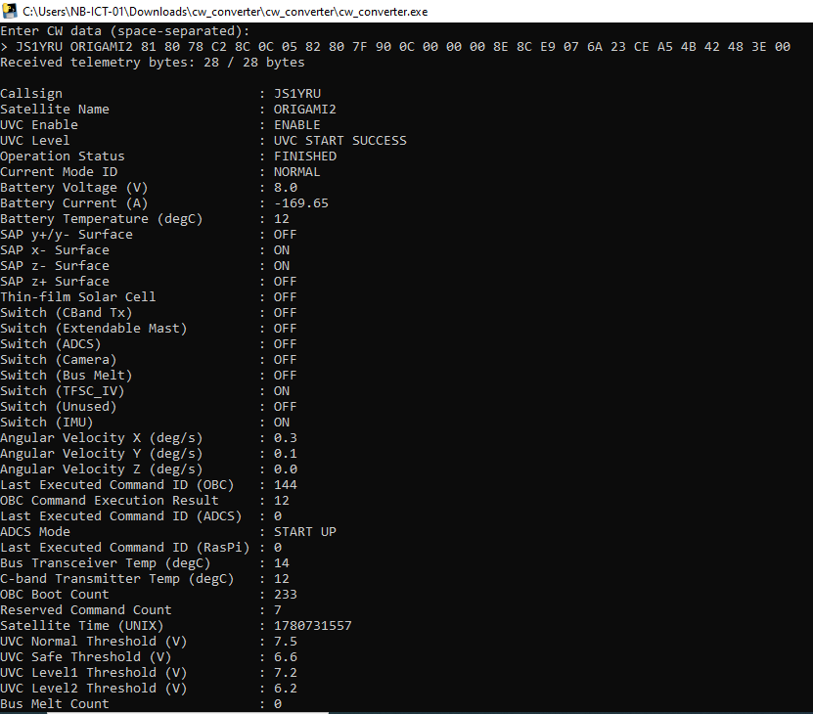Click the UVC Level2 Threshold value 6.2
Screen dimensions: 813x714
(x=285, y=688)
